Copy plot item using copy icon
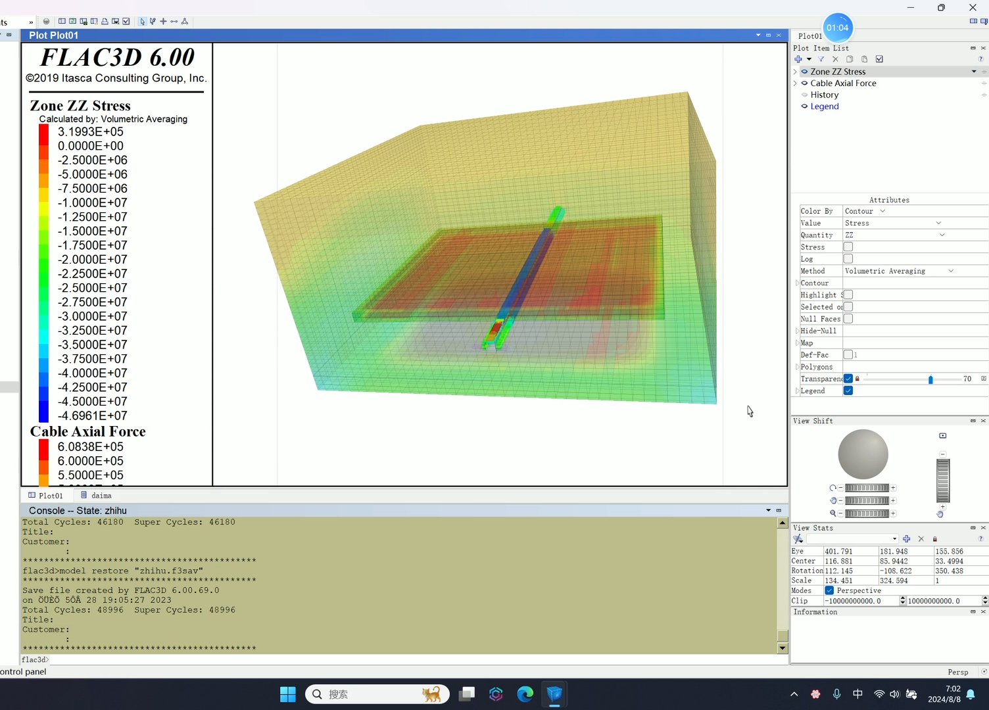This screenshot has width=989, height=710. (850, 59)
